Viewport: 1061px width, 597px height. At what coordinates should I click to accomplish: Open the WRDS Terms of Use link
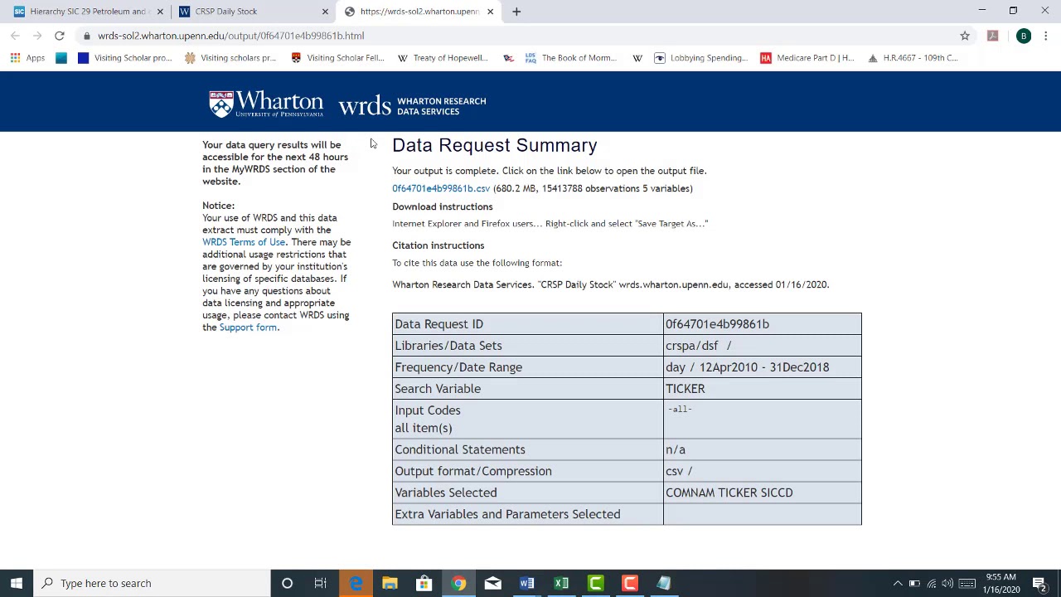pos(244,242)
